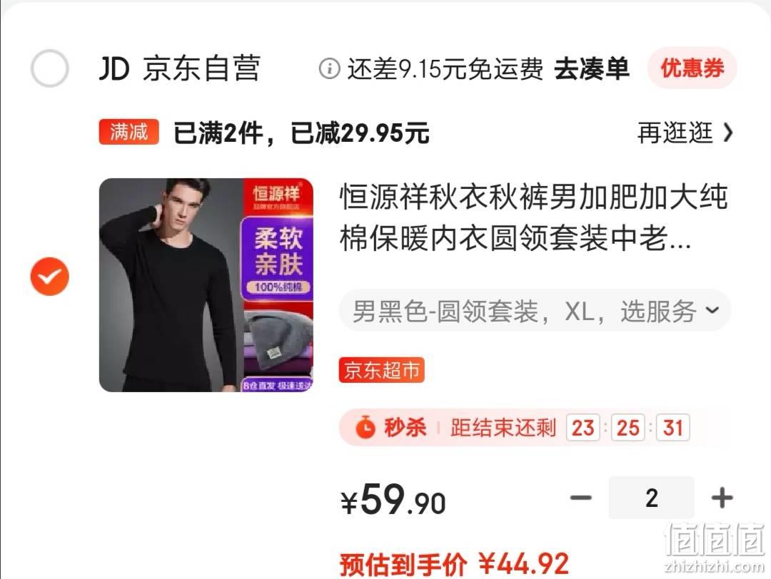Screen dimensions: 771x579
Task: Open the 优惠券 coupon button
Action: point(692,68)
